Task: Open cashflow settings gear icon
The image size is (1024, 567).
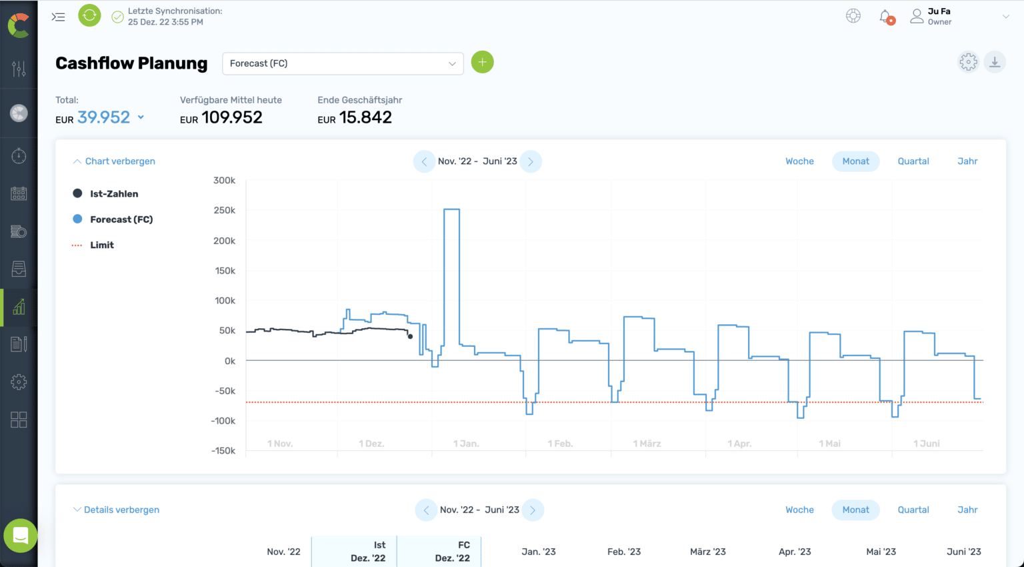Action: coord(968,62)
